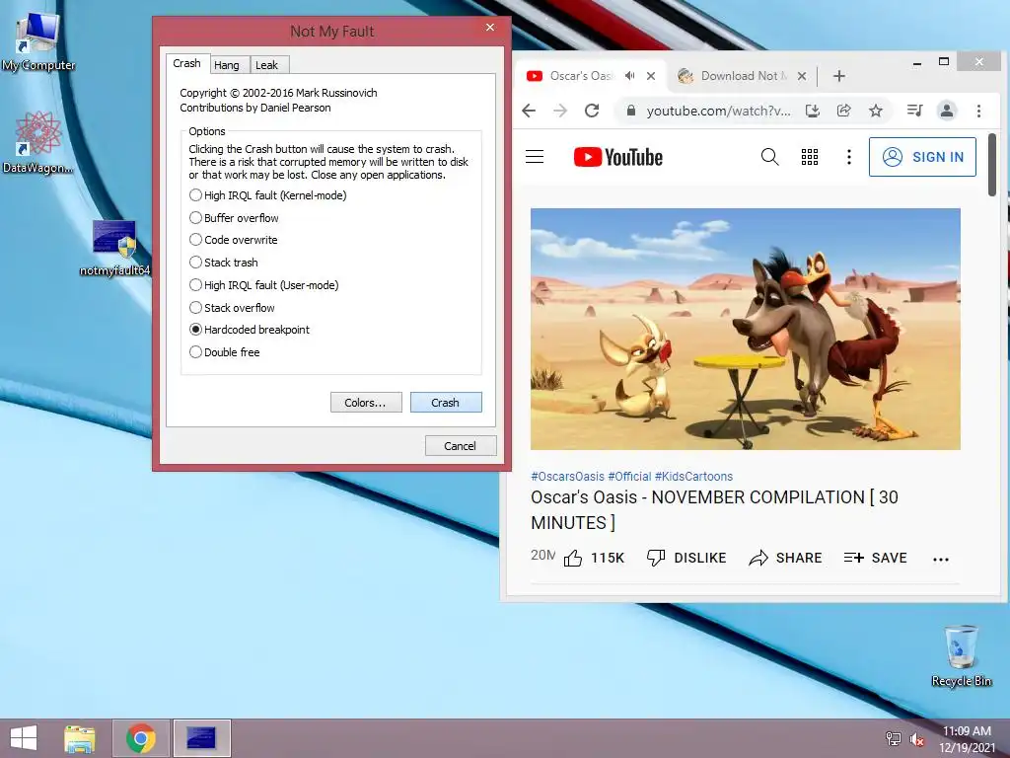Screen dimensions: 1010x758
Task: Select the DataWagon desktop shortcut
Action: click(38, 143)
